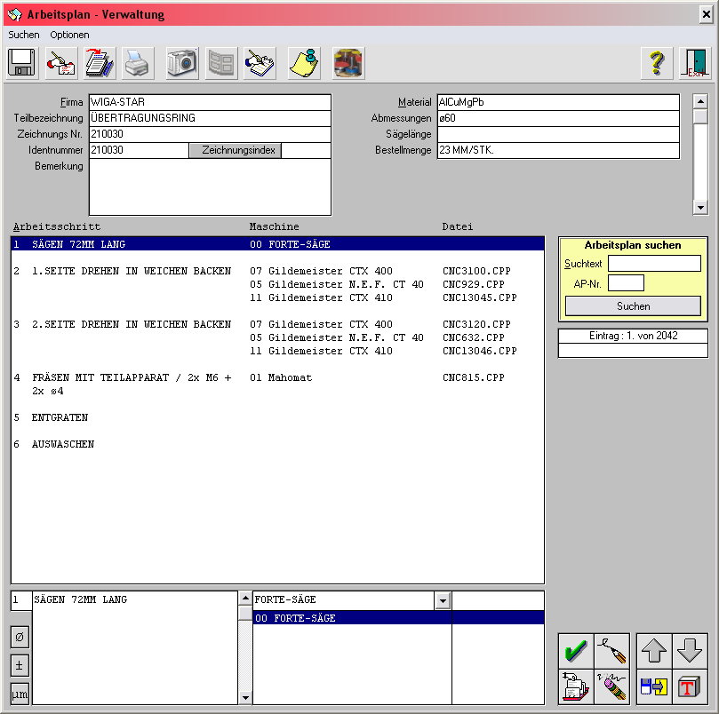Insert diameter symbol ø button
This screenshot has height=714, width=719.
20,637
